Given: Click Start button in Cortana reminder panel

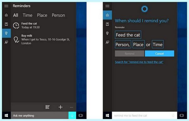Looking at the screenshot, I should coord(107,115).
